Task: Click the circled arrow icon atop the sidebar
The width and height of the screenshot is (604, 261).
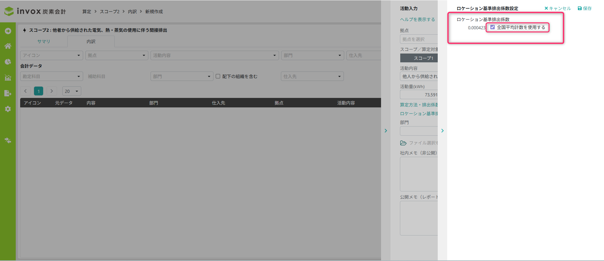Action: point(8,31)
